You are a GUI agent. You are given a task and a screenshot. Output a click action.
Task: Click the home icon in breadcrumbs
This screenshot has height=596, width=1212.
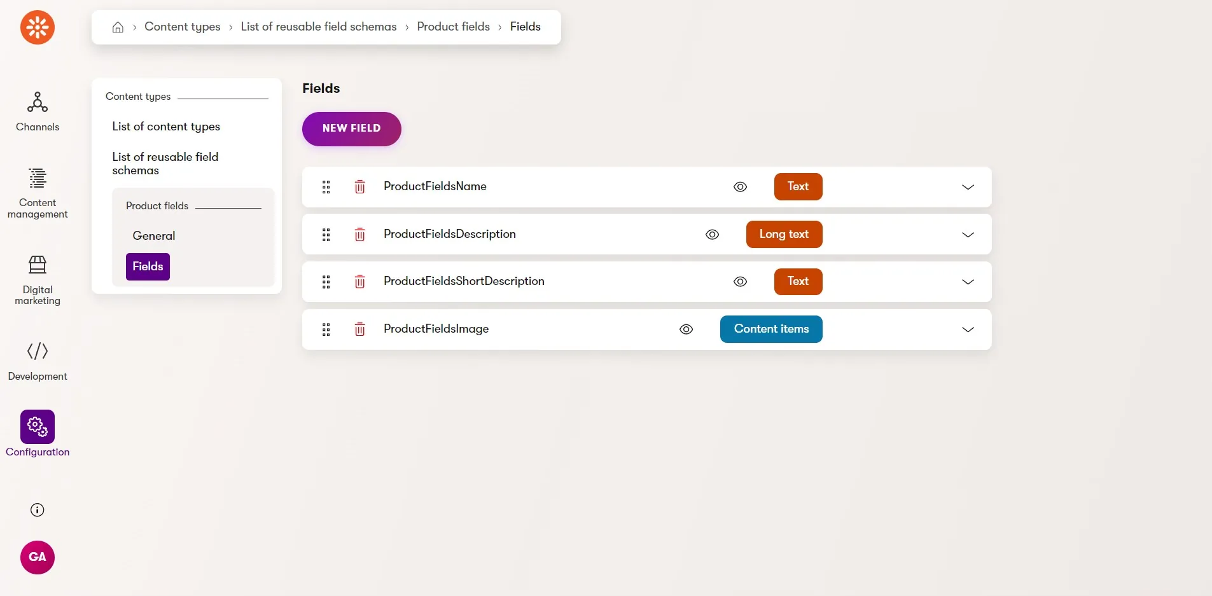pos(118,27)
